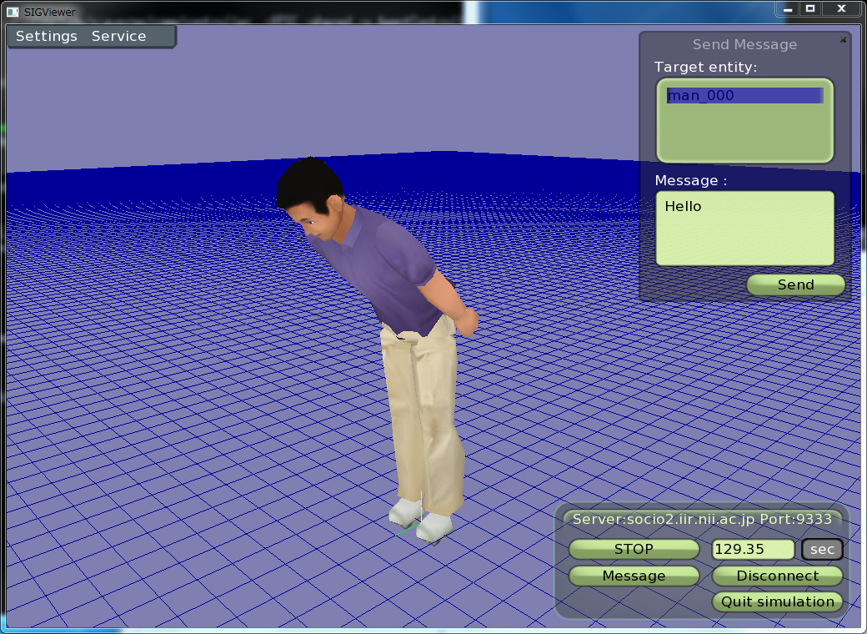867x634 pixels.
Task: Click the simulation time field showing 129.35
Action: 753,550
